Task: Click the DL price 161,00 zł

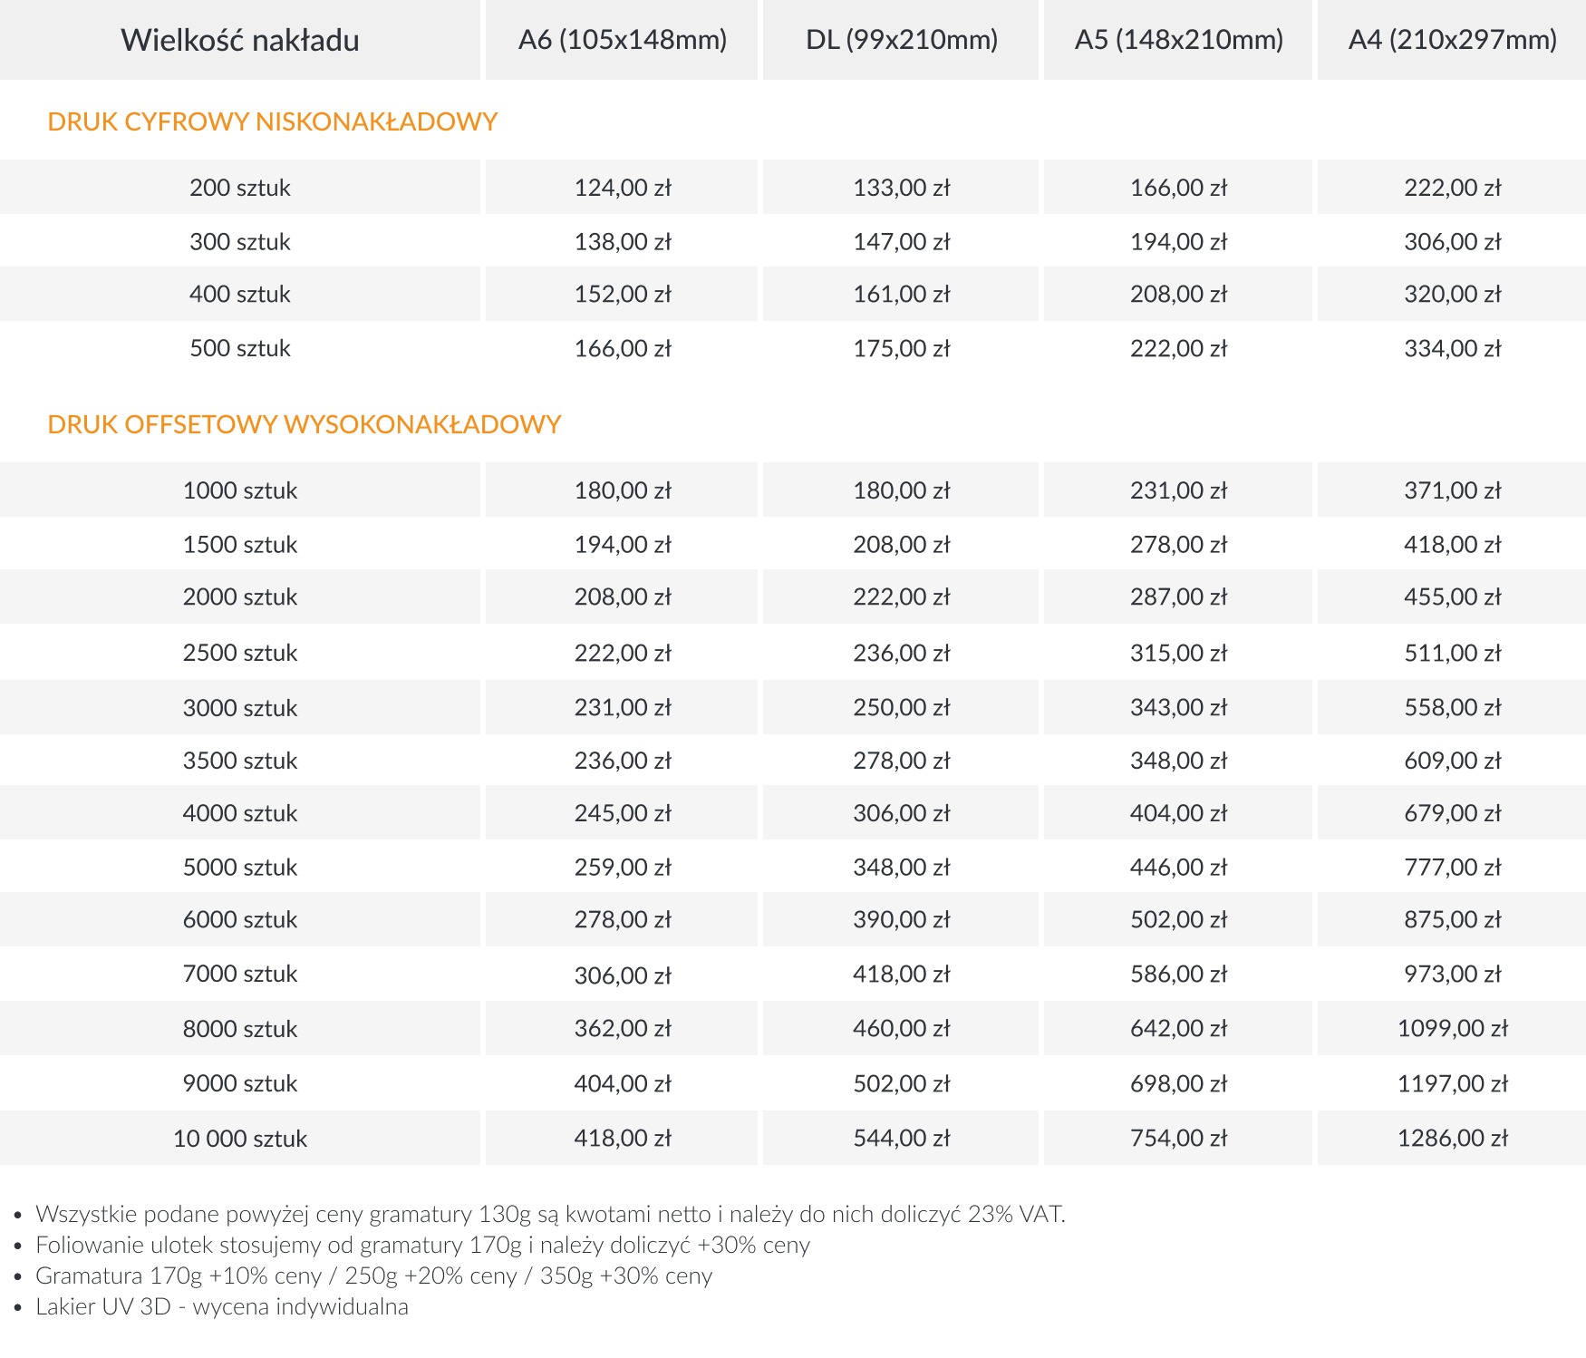Action: [902, 295]
